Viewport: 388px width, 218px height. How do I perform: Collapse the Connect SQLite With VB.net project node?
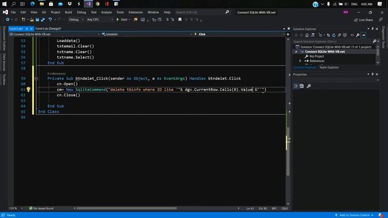pos(296,51)
